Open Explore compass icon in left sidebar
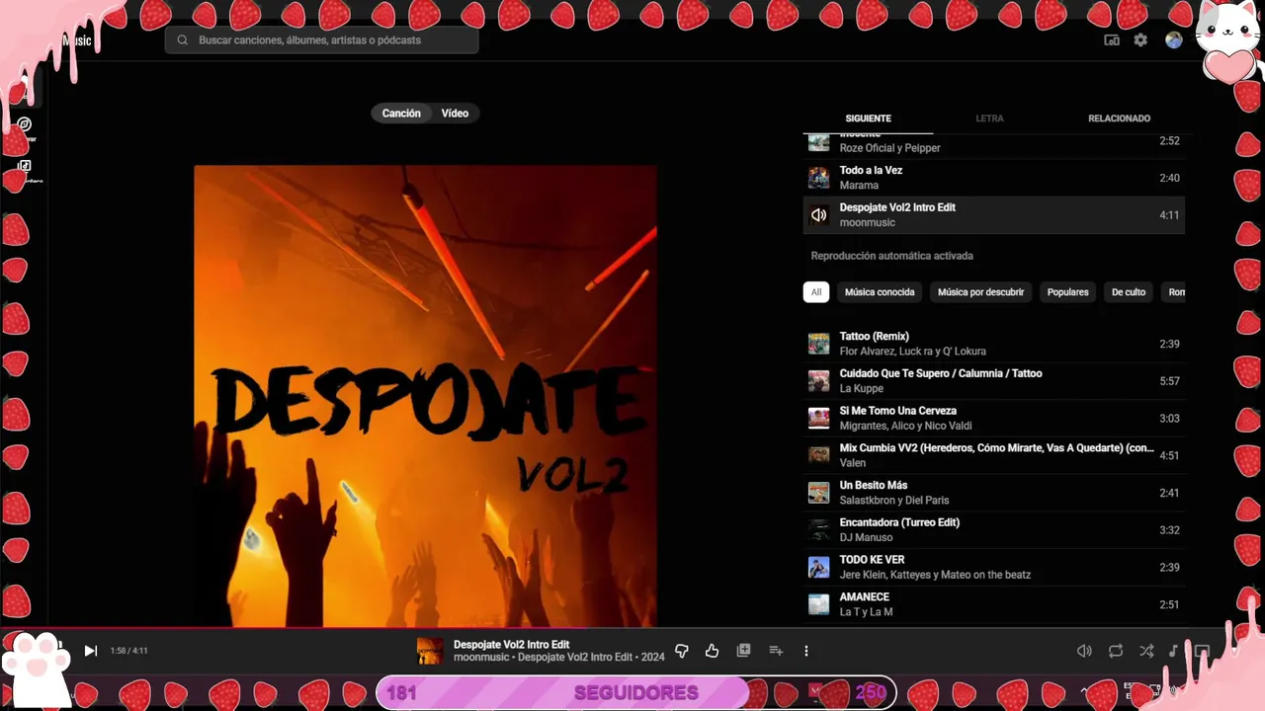The image size is (1265, 711). (x=25, y=124)
